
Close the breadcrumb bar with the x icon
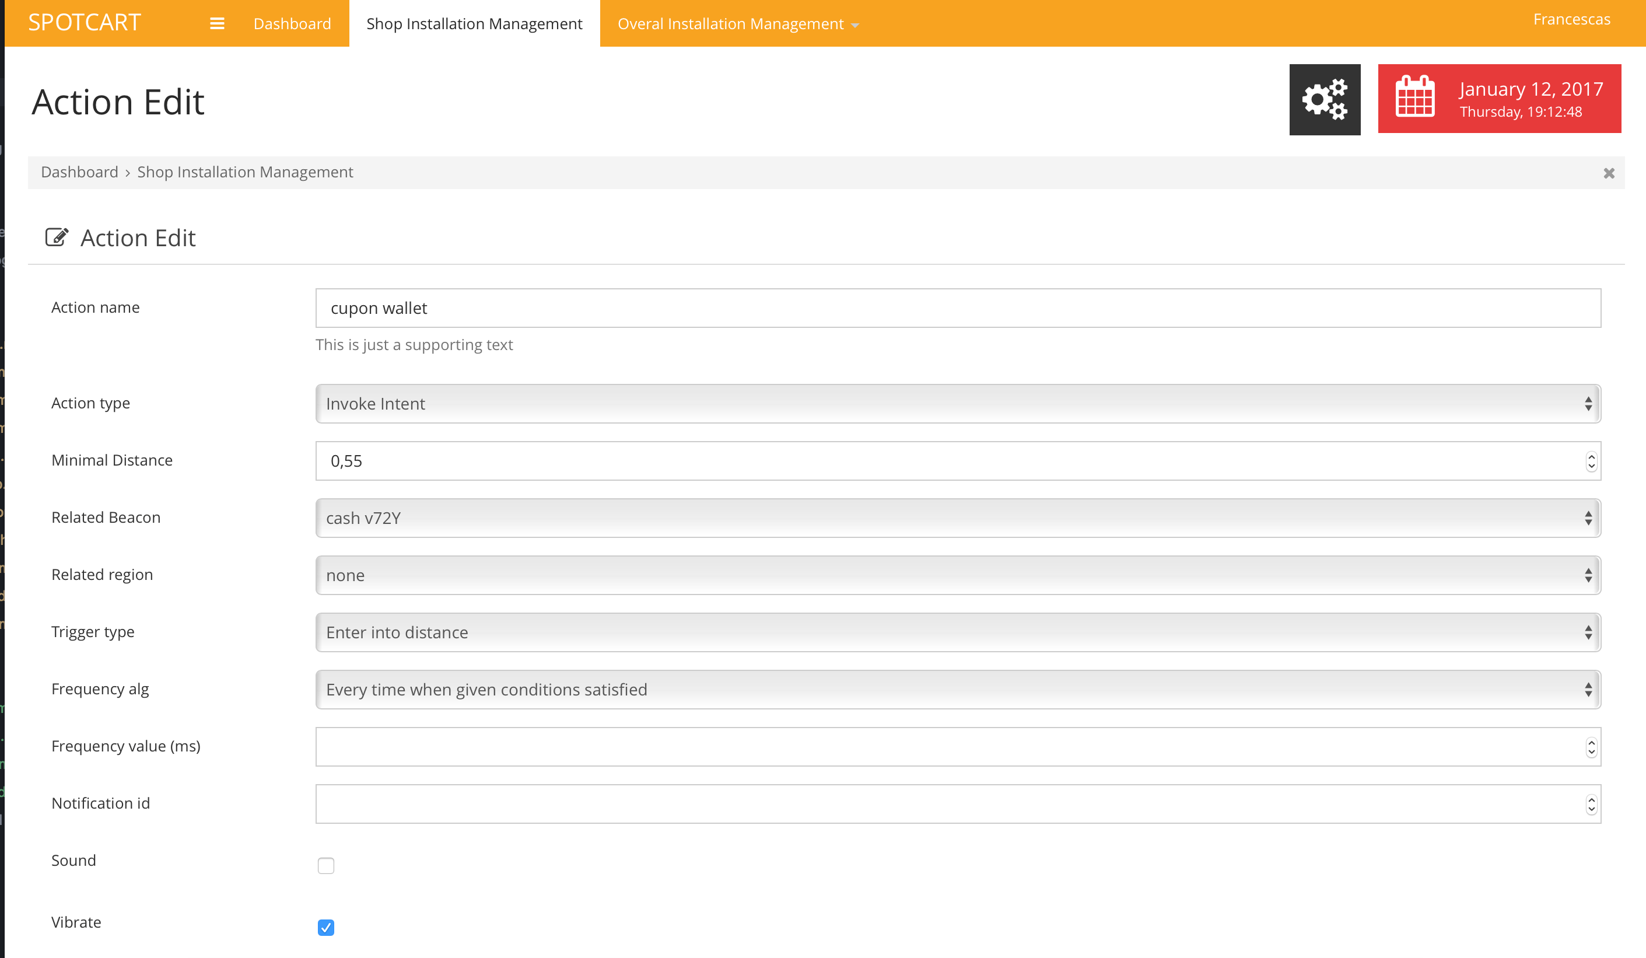tap(1609, 173)
